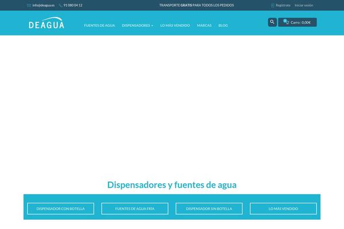Visit the Blog menu item
Viewport: 344px width, 229px height.
click(x=223, y=25)
